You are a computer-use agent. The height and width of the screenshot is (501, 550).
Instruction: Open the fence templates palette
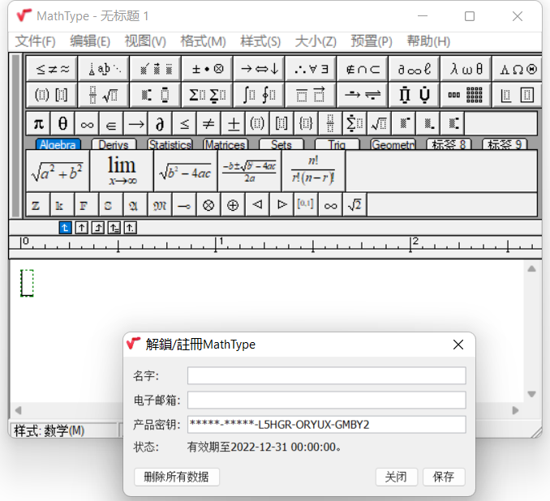(x=52, y=95)
